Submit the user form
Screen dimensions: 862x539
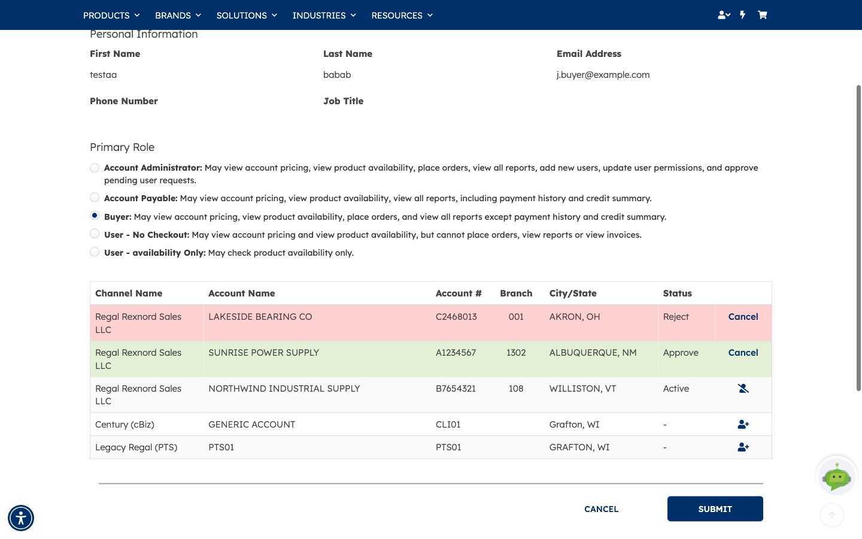coord(715,509)
